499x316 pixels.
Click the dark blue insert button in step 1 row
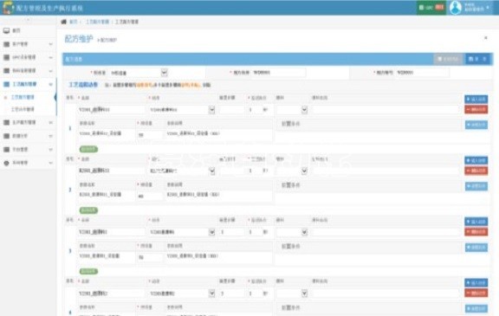[x=476, y=100]
